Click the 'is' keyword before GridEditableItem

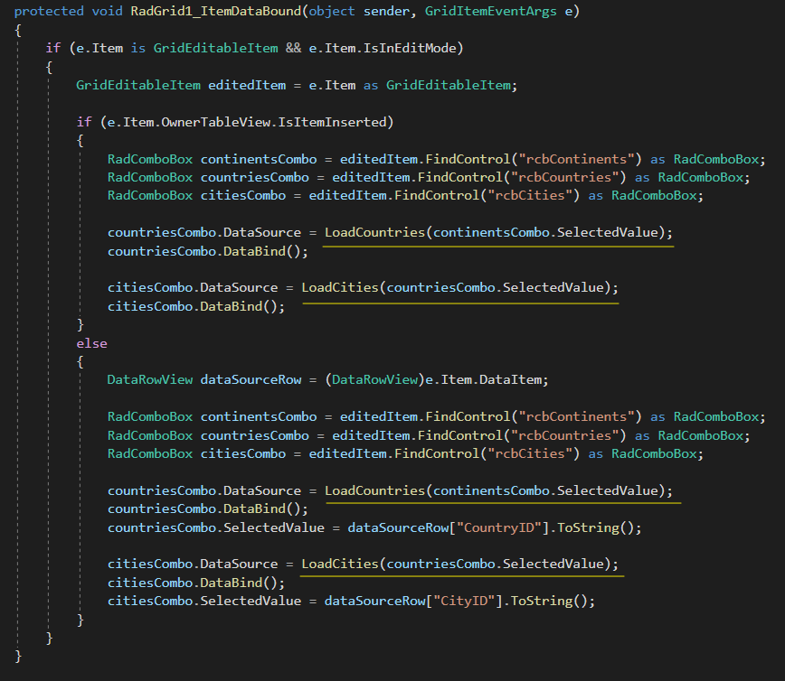(138, 48)
